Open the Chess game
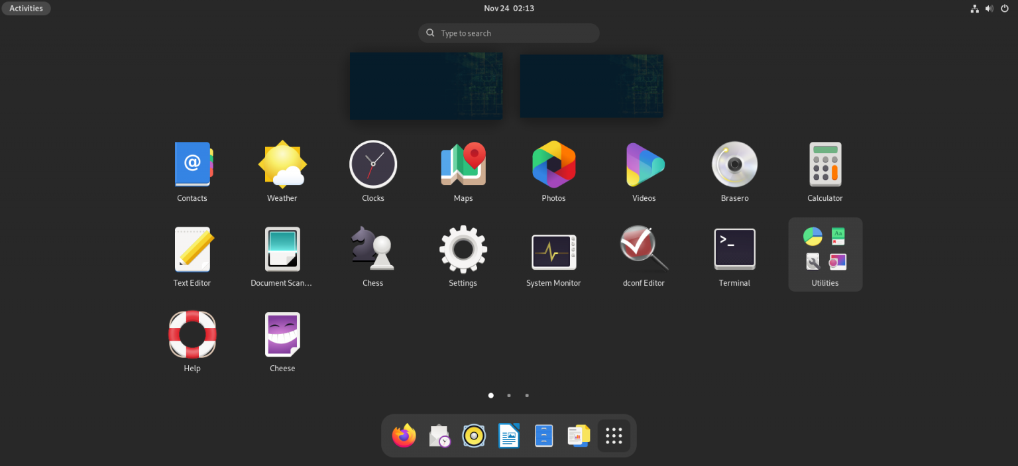This screenshot has width=1018, height=466. (372, 249)
